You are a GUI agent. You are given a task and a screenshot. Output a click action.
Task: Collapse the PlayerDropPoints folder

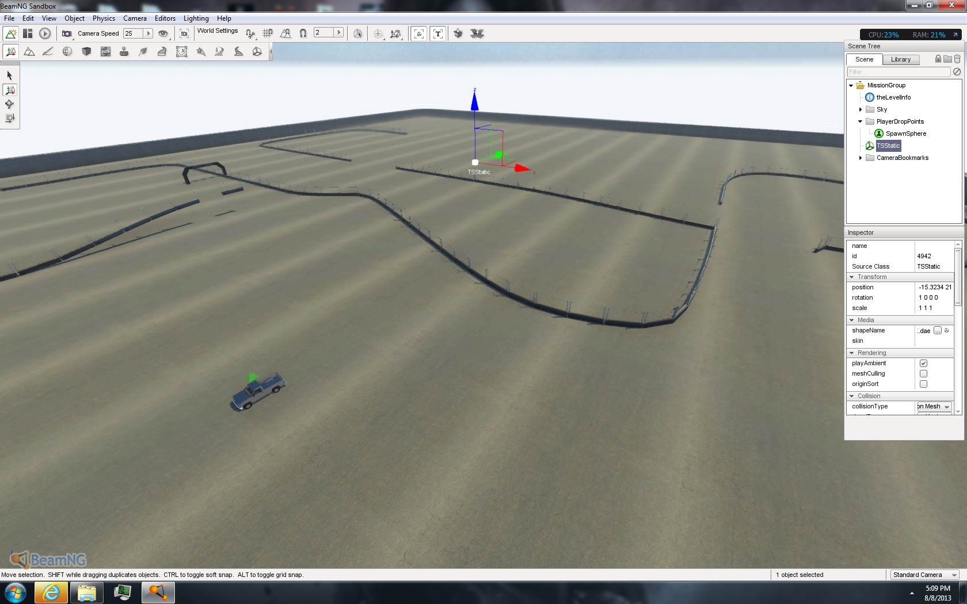click(861, 122)
